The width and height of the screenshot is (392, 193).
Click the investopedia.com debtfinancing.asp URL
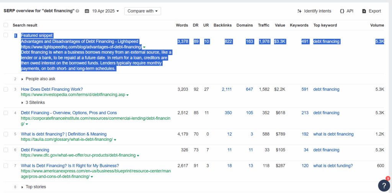73,95
